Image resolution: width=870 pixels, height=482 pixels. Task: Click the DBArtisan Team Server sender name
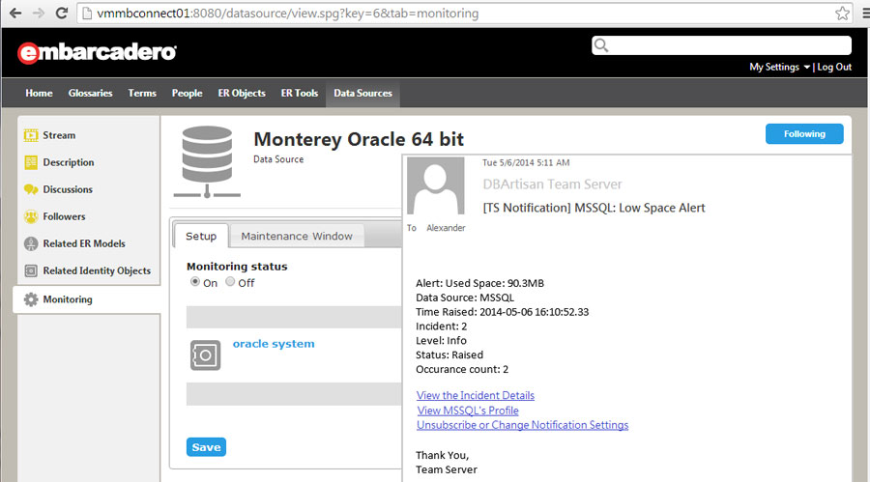pyautogui.click(x=552, y=184)
